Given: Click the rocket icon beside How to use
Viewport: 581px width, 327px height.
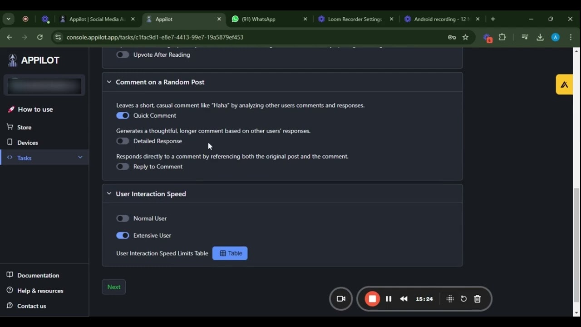Looking at the screenshot, I should [11, 109].
